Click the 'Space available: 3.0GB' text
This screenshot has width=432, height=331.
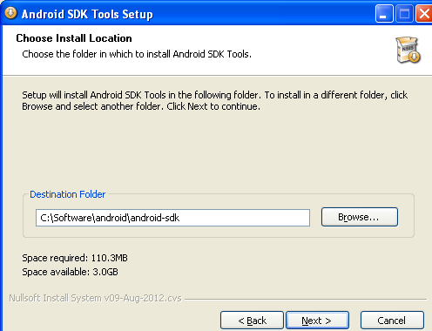[x=70, y=272]
